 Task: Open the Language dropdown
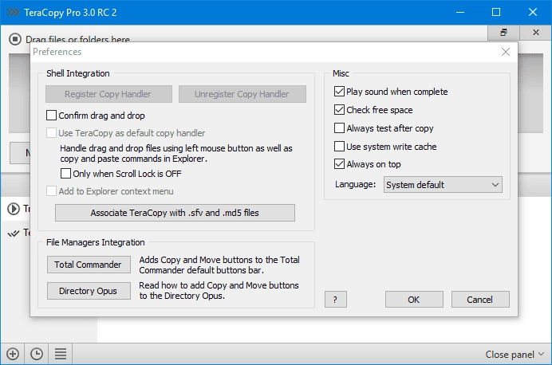coord(443,185)
